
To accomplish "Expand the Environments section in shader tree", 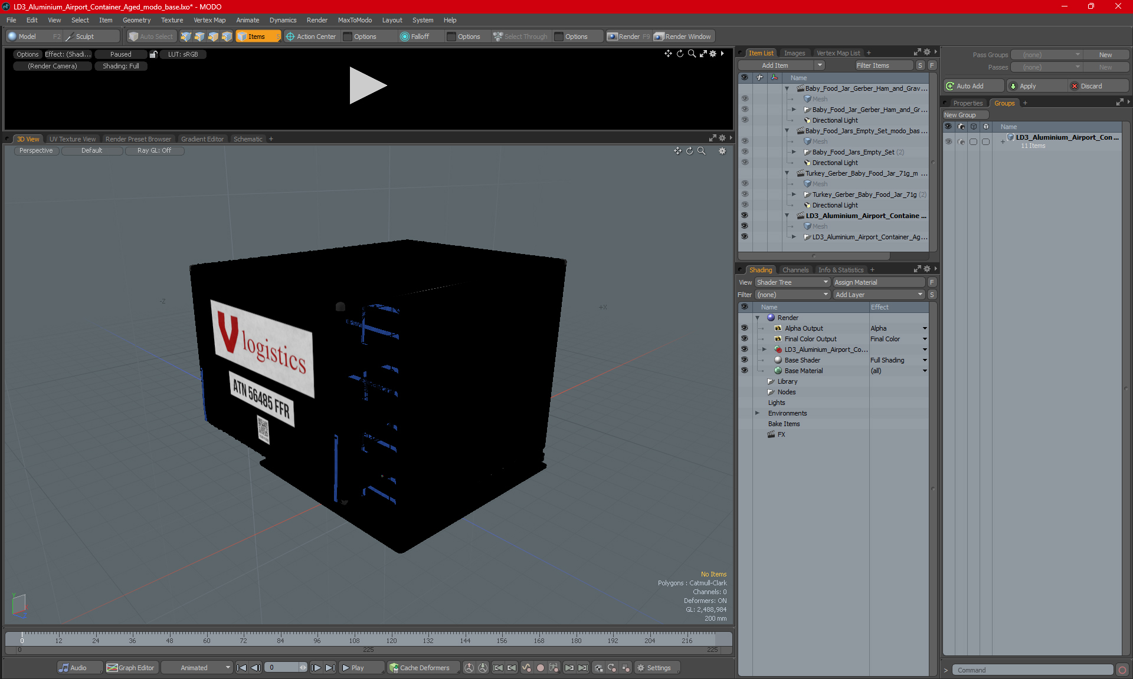I will [758, 413].
